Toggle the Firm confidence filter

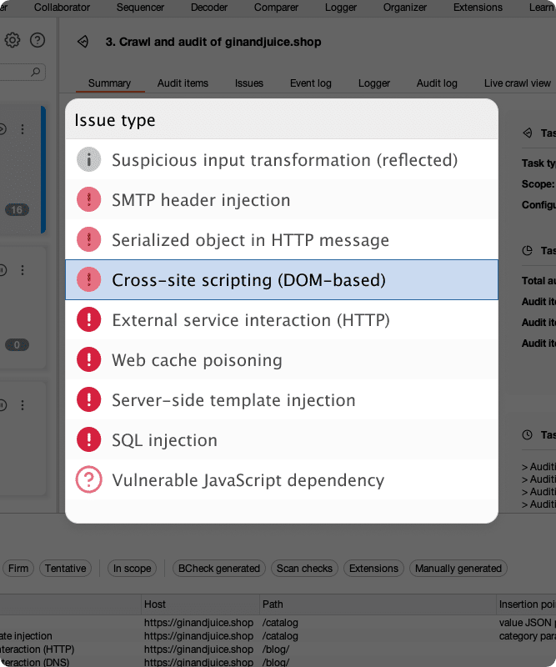18,569
